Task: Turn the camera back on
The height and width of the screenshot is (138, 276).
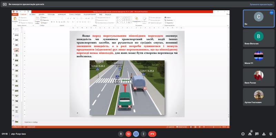Action: (128, 134)
